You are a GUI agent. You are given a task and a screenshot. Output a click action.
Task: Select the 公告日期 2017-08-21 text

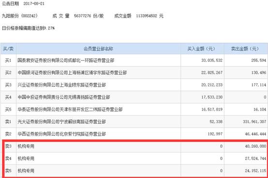pos(23,4)
